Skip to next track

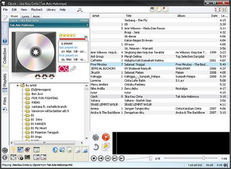point(115,158)
